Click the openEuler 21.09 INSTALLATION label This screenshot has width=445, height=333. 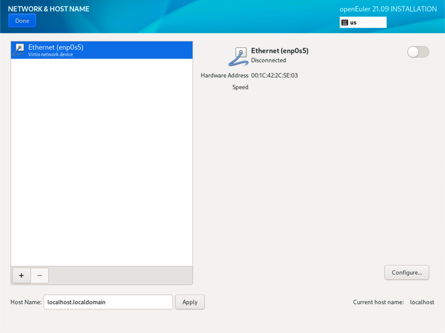click(388, 9)
